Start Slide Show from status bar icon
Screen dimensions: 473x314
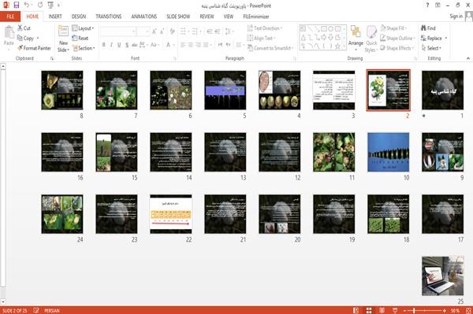pyautogui.click(x=395, y=310)
